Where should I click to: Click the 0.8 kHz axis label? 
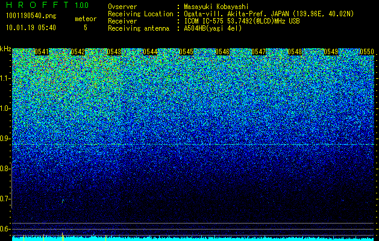5,169
